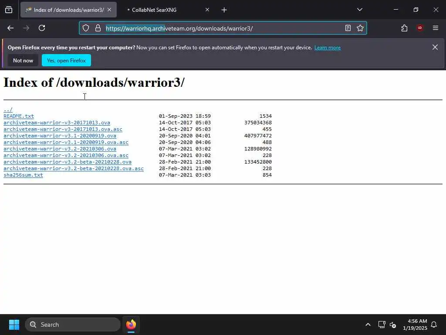Open the Firefox hamburger menu
This screenshot has width=446, height=335.
coord(436,28)
